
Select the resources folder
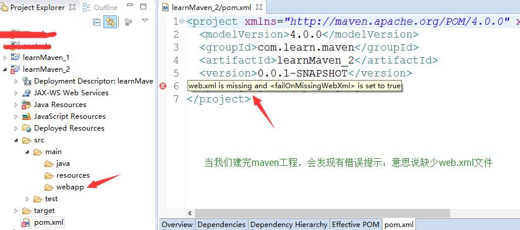coord(73,175)
